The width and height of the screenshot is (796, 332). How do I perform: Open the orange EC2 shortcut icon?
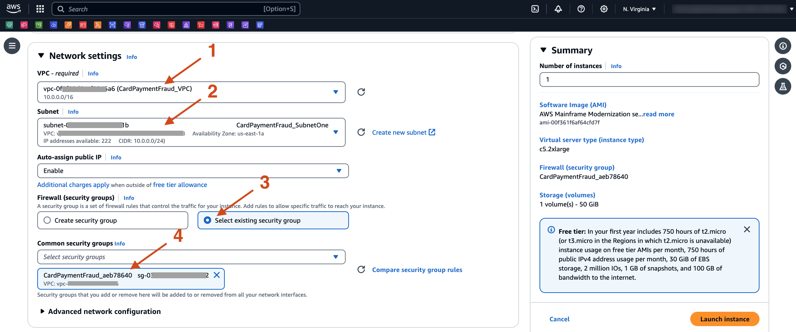[68, 25]
